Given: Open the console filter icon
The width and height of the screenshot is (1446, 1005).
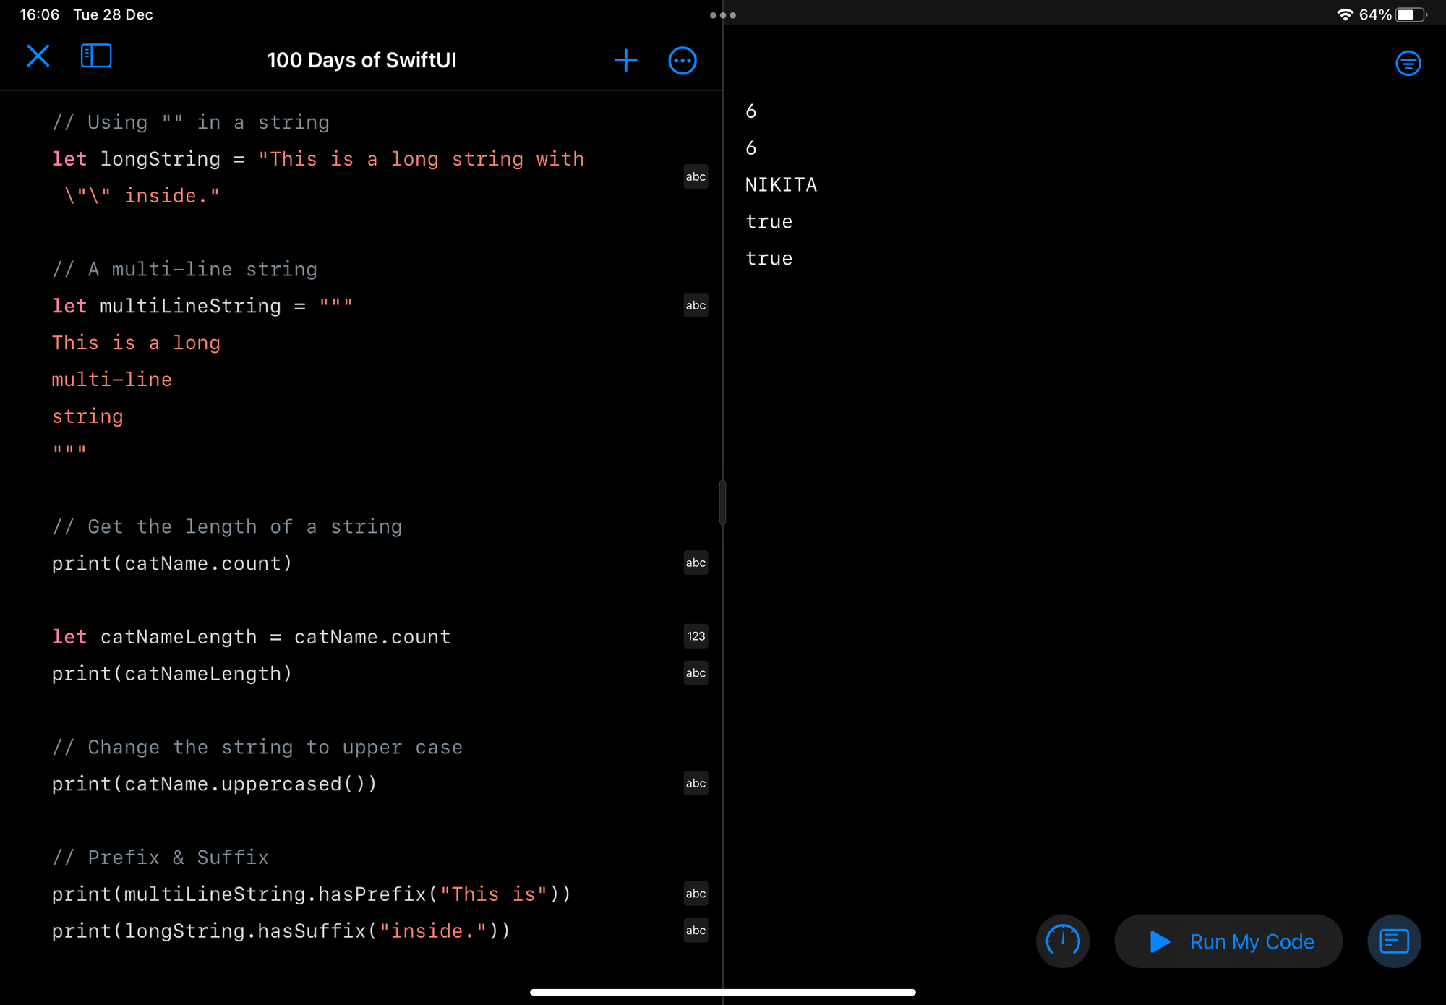Looking at the screenshot, I should [1408, 64].
